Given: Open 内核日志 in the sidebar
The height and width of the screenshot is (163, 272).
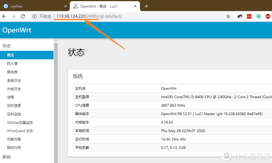Looking at the screenshot, I should [x=14, y=89].
